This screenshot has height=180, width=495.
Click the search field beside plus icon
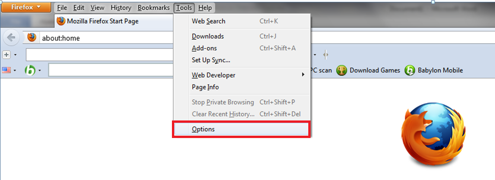100,55
